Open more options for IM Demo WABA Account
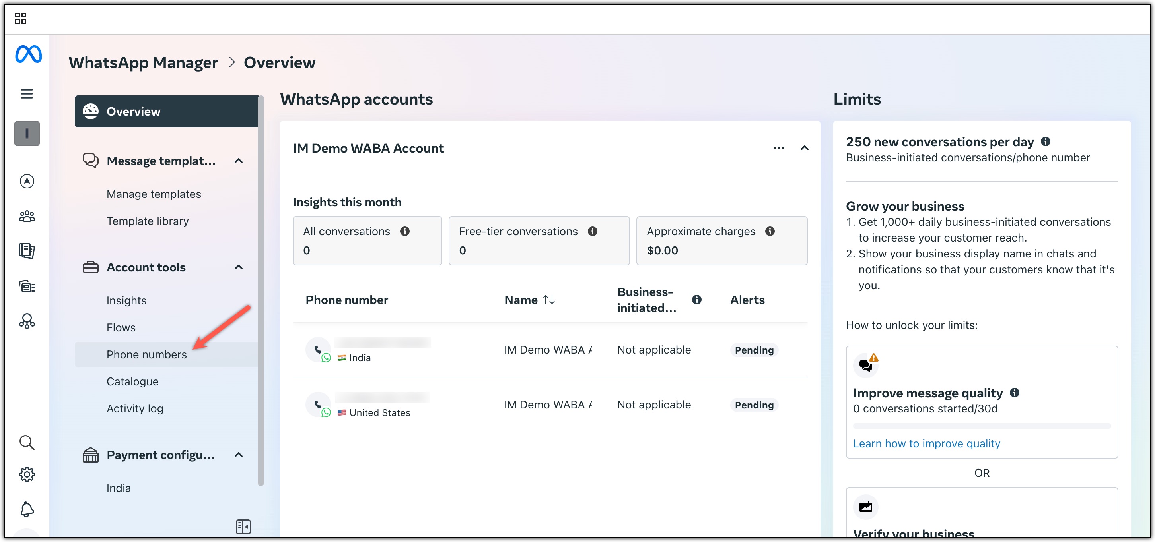Image resolution: width=1155 pixels, height=542 pixels. pos(779,148)
